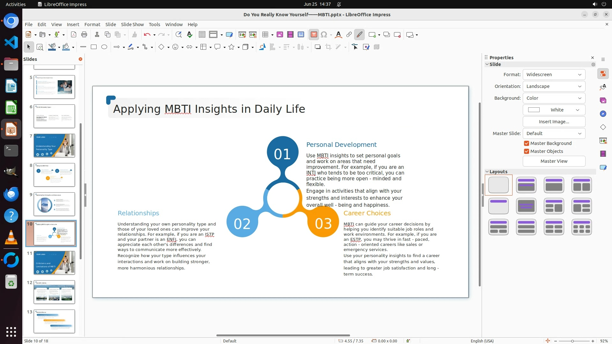Image resolution: width=612 pixels, height=344 pixels.
Task: Select the Rectangle drawing tool
Action: pyautogui.click(x=94, y=47)
